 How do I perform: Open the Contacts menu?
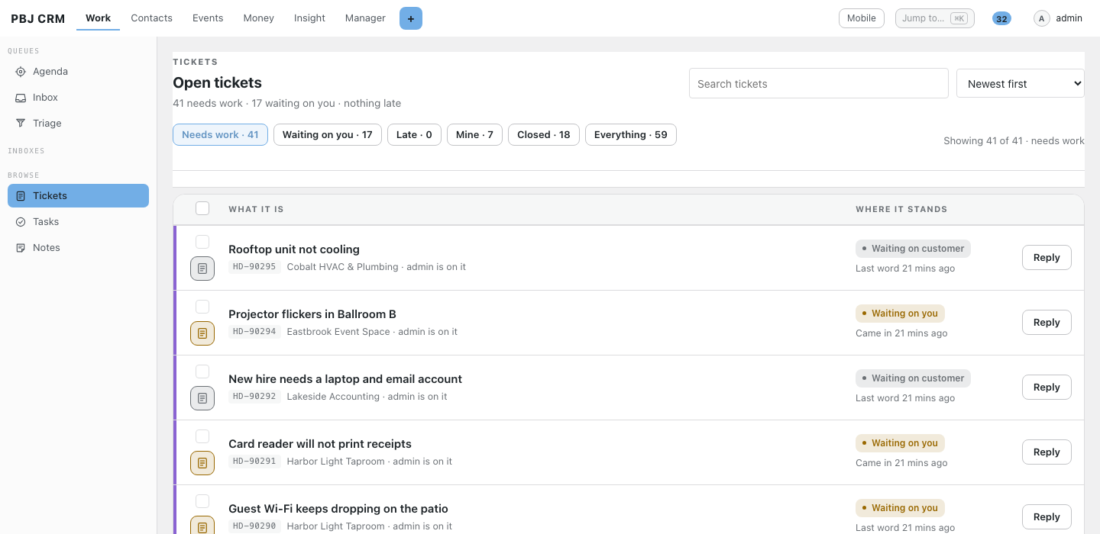pos(152,18)
